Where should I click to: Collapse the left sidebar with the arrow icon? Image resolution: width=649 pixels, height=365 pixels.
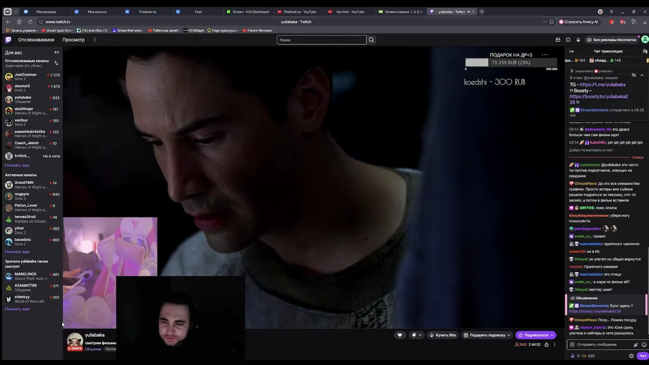56,52
